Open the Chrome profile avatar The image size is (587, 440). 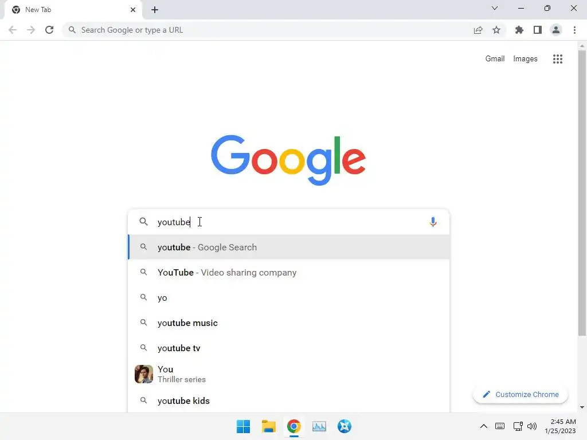pos(556,30)
